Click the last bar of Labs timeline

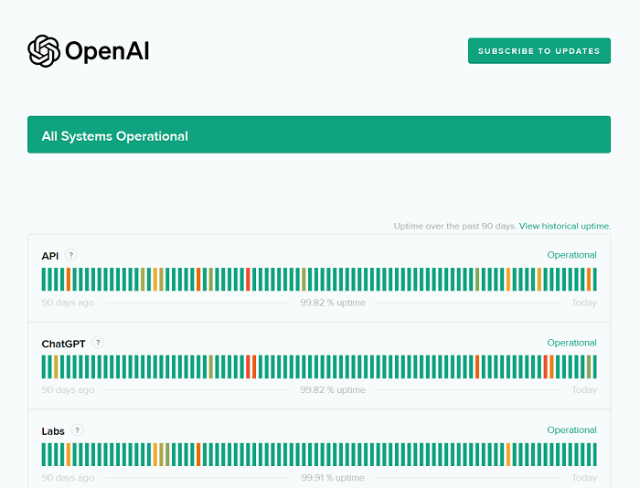(x=594, y=454)
